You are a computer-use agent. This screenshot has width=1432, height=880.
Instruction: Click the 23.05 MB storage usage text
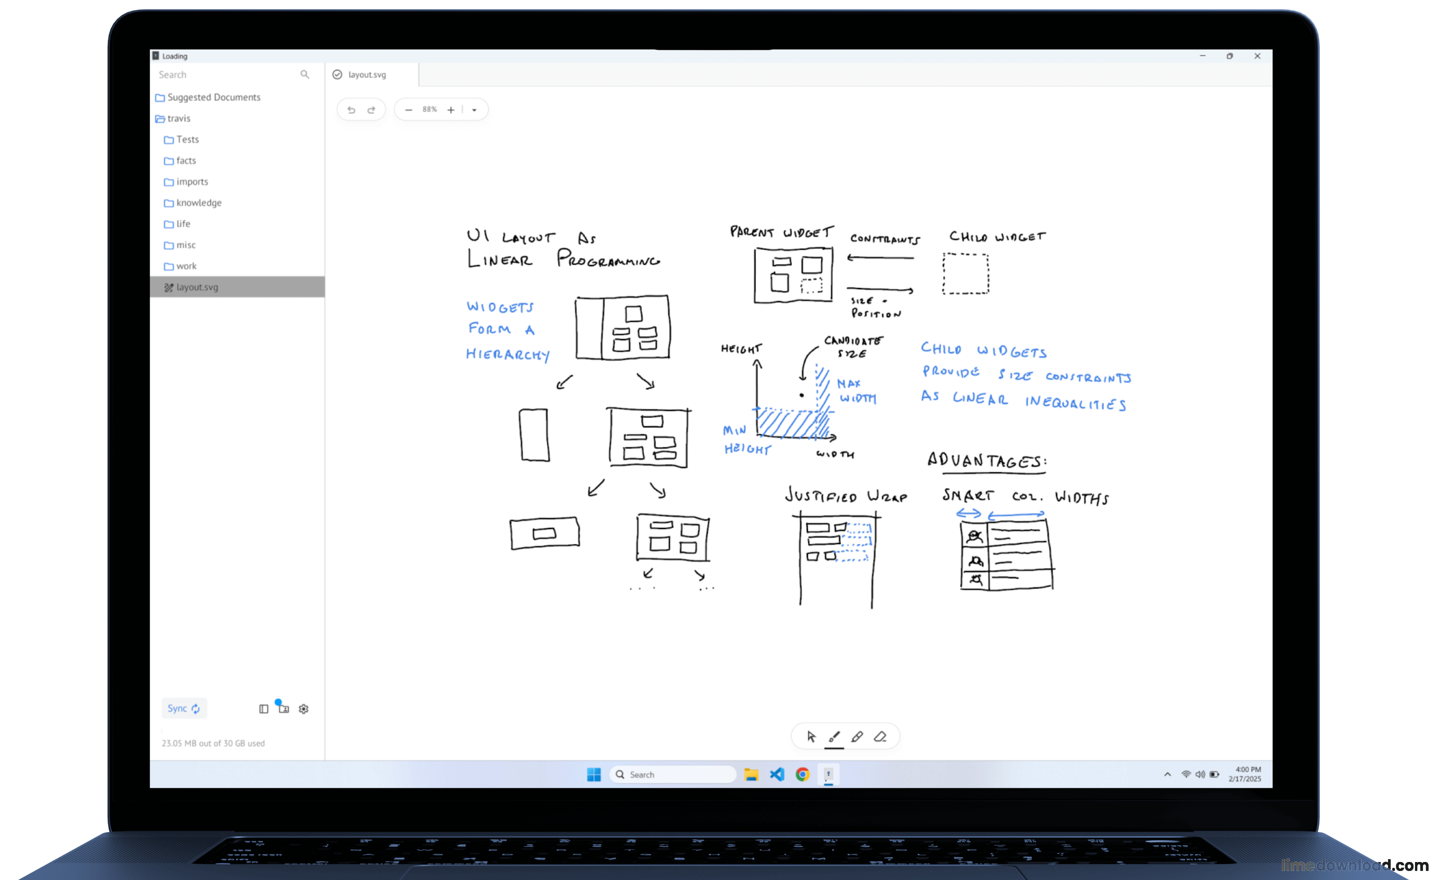(x=214, y=743)
